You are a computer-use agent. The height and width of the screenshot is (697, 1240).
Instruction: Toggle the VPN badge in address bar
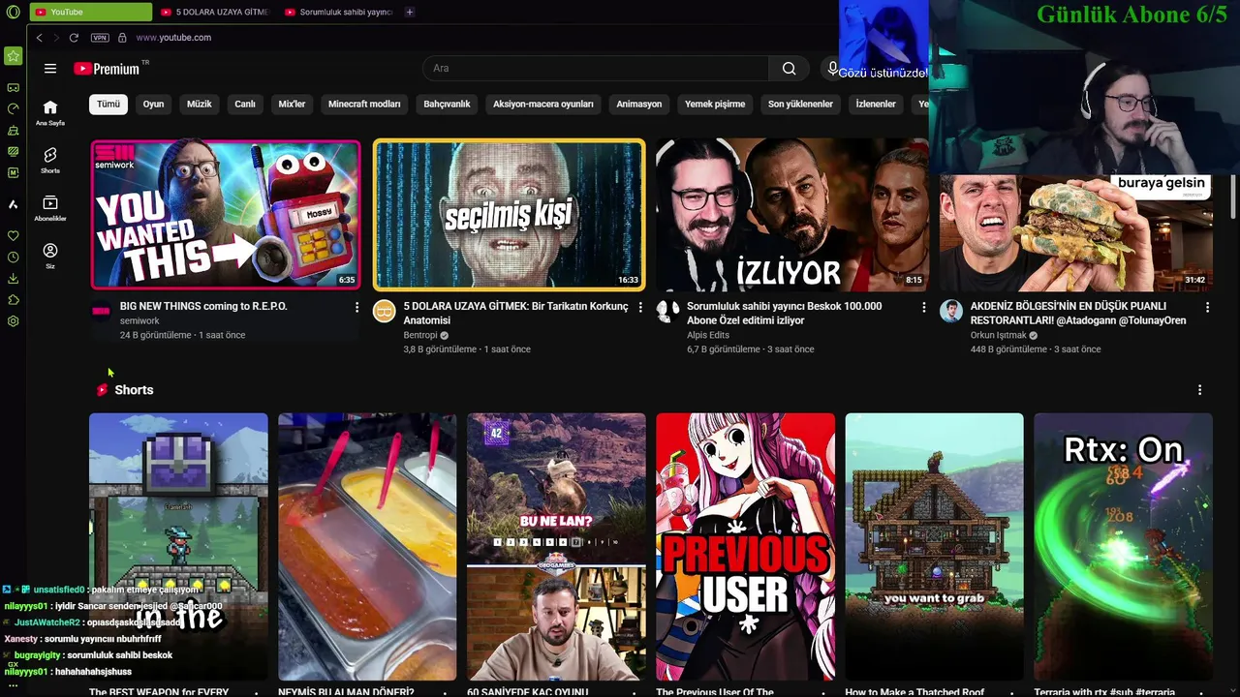[x=100, y=38]
